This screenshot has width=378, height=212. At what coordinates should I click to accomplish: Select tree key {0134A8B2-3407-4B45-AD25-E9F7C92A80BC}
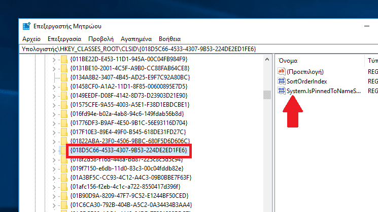point(130,77)
